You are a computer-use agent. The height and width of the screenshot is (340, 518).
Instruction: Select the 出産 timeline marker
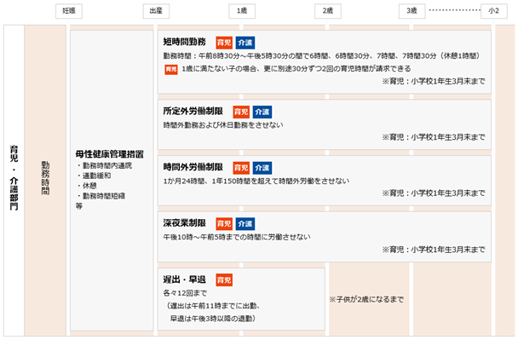pyautogui.click(x=156, y=11)
